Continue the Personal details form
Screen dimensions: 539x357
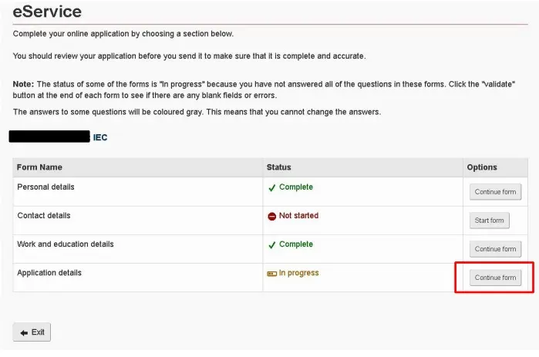coord(495,192)
